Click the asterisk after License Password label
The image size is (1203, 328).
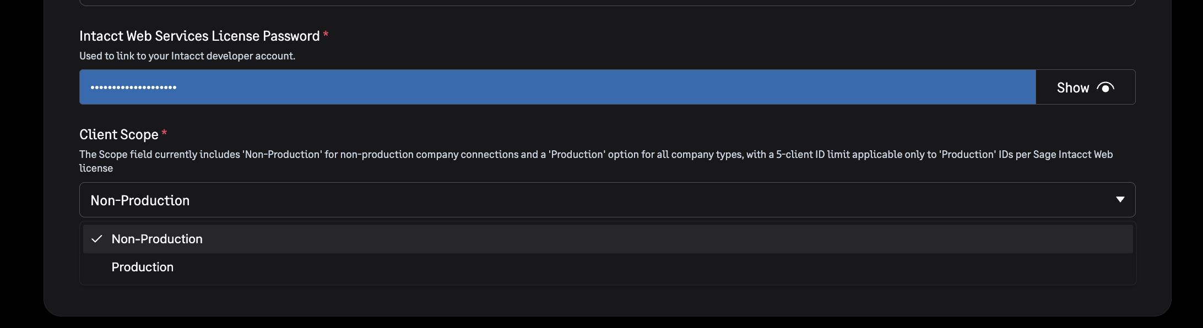pos(326,35)
